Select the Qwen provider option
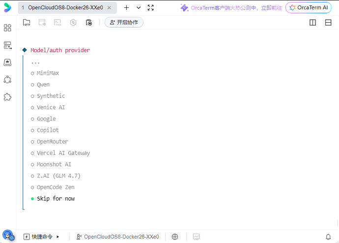The width and height of the screenshot is (339, 243). click(x=40, y=85)
